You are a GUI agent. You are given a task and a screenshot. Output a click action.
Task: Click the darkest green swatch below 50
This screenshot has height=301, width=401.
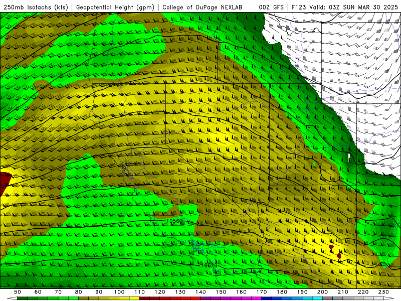click(23, 298)
